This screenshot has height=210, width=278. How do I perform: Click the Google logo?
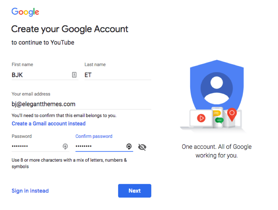point(25,12)
